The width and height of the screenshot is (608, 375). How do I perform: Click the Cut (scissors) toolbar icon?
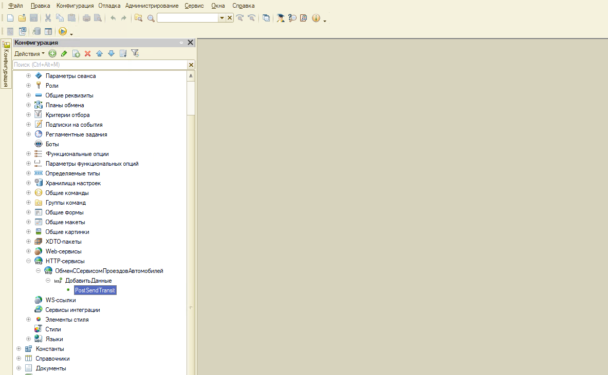[48, 18]
